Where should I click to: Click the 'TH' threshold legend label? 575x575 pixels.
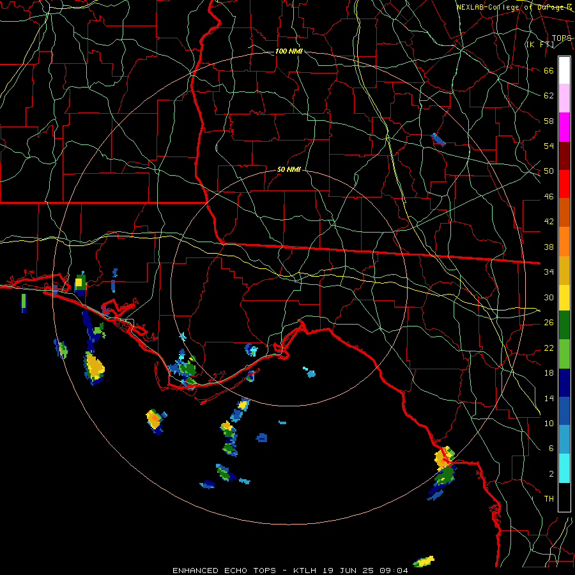[549, 498]
